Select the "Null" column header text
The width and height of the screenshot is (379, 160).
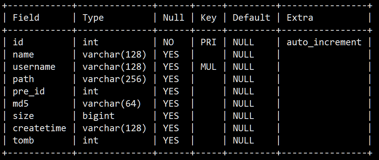pos(173,18)
